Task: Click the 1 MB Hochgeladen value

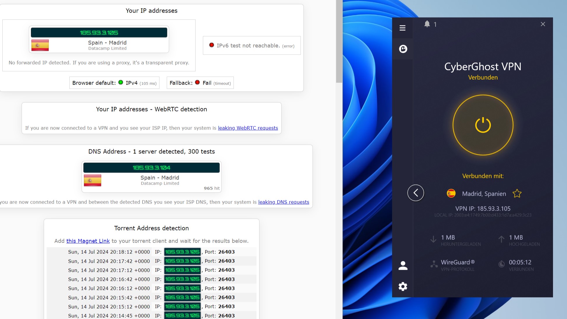Action: point(516,238)
